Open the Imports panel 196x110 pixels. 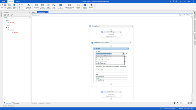pos(48,103)
